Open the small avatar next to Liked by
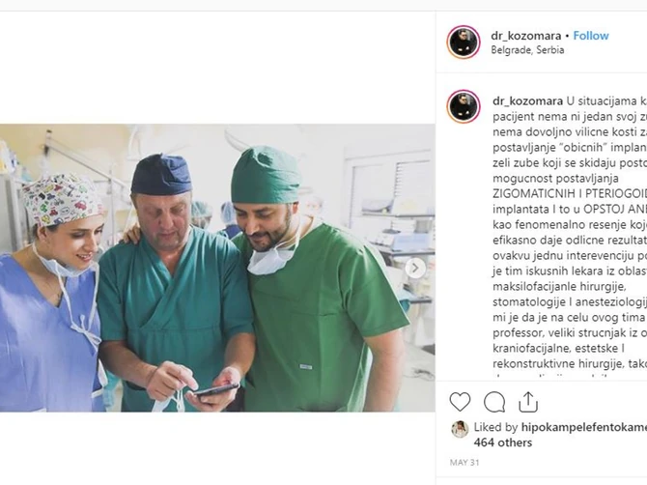Screen dimensions: 647x485 pos(460,429)
